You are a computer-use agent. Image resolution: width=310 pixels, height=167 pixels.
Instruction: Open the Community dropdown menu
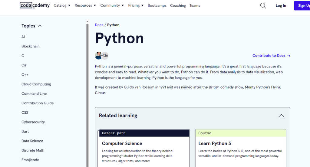pos(112,5)
